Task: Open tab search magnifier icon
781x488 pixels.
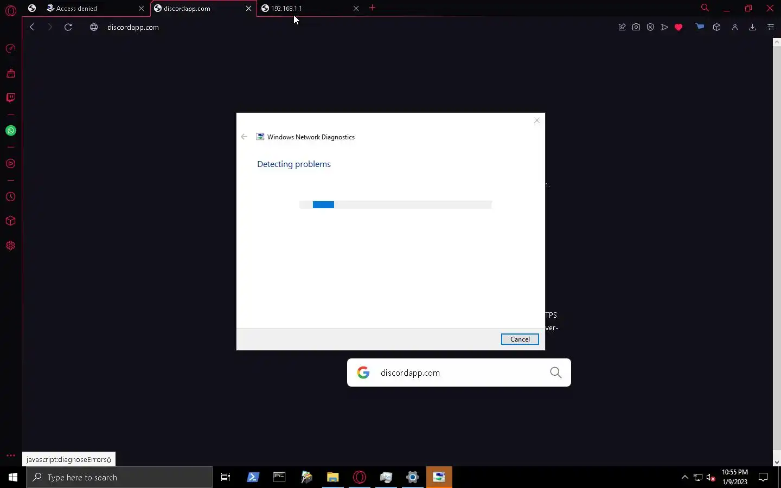Action: pyautogui.click(x=705, y=8)
